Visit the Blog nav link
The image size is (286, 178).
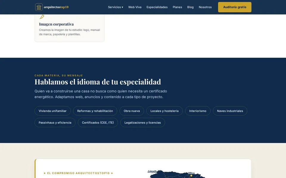tap(190, 7)
